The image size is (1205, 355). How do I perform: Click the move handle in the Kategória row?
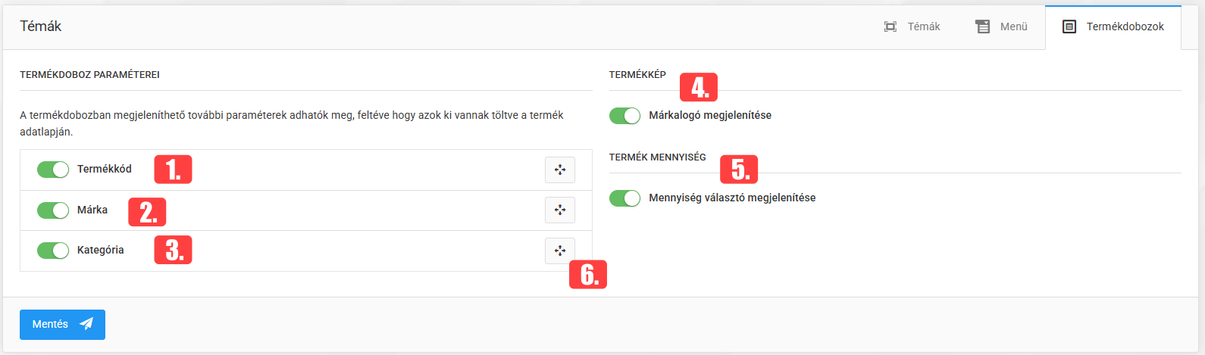[559, 251]
